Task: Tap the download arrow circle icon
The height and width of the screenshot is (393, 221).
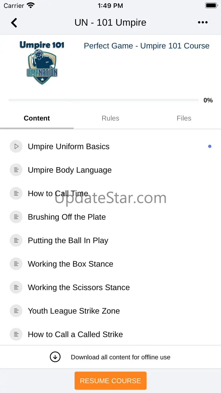Action: pyautogui.click(x=55, y=357)
